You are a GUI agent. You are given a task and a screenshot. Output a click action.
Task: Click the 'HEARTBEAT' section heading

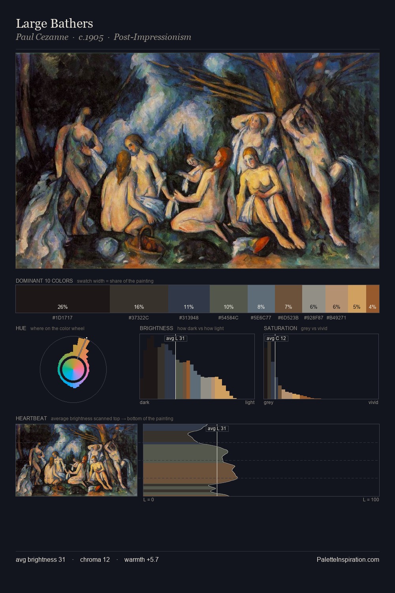(x=31, y=418)
